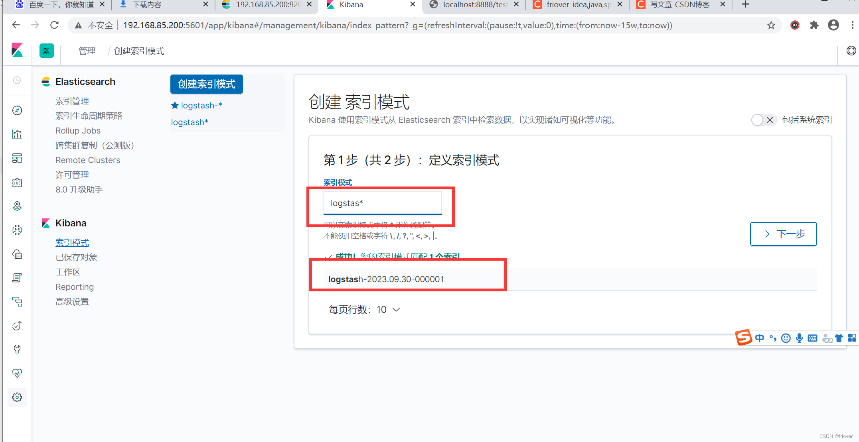This screenshot has width=859, height=442.
Task: Open Infrastructure icon in sidebar
Action: [x=17, y=254]
